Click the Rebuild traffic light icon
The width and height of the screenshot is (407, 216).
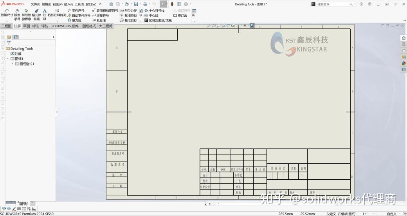pos(172,4)
